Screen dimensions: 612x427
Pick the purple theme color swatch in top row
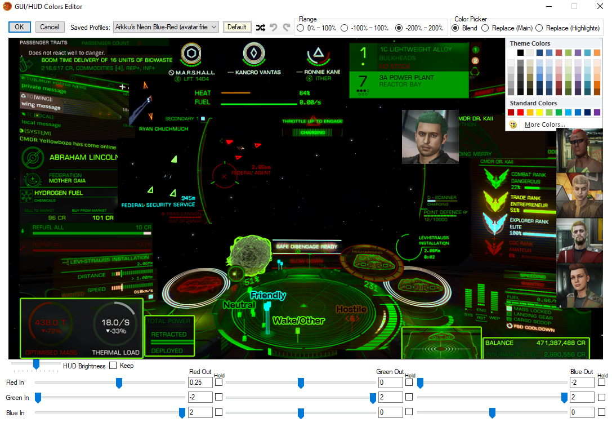(x=578, y=53)
